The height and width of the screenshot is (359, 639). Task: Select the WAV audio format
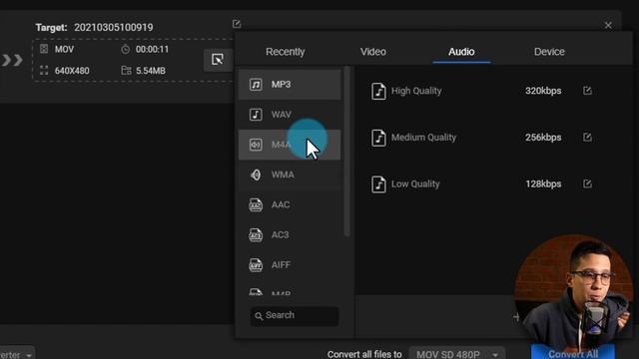click(x=290, y=115)
